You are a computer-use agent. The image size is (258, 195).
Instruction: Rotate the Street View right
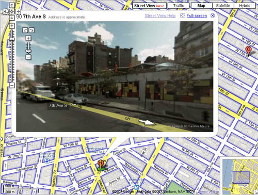click(31, 30)
